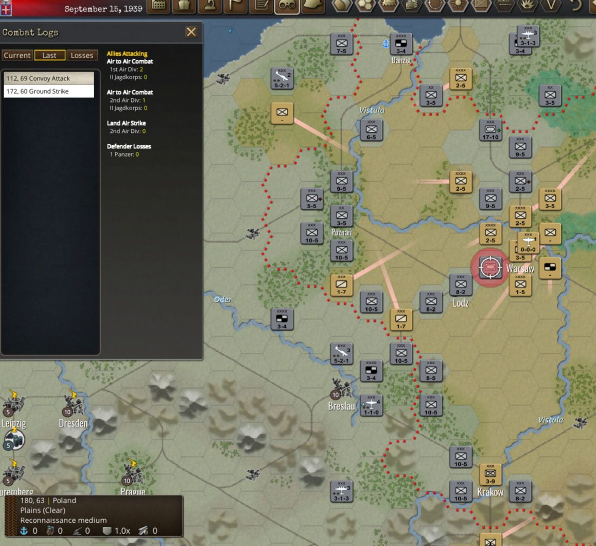Click the Breslau city icon

pyautogui.click(x=341, y=388)
